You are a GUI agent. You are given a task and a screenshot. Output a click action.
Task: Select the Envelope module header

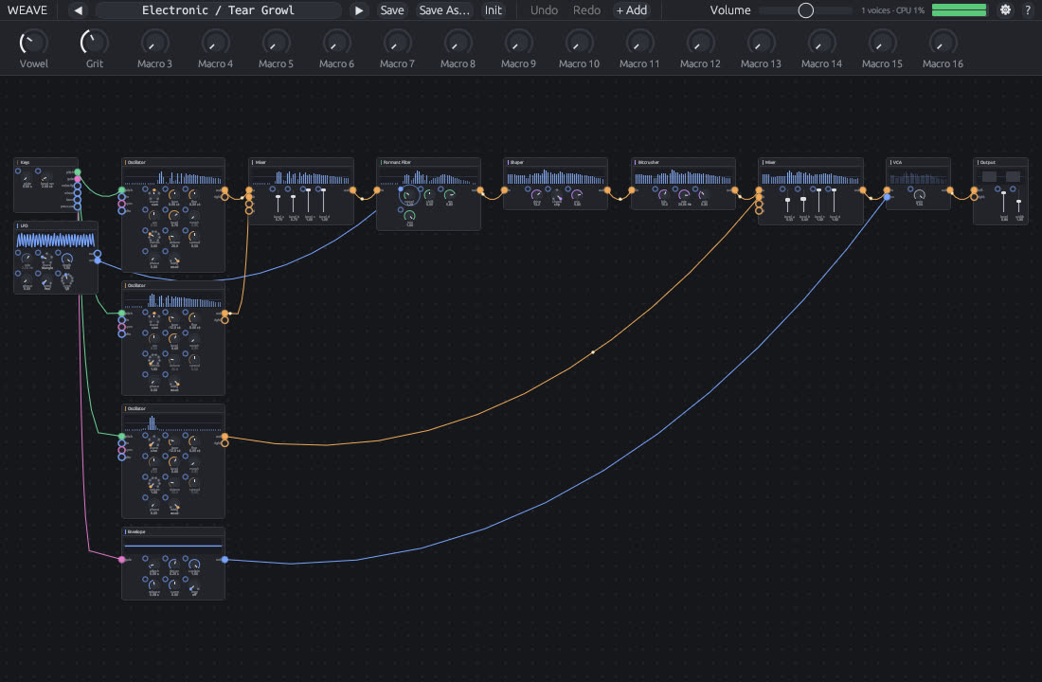coord(173,531)
